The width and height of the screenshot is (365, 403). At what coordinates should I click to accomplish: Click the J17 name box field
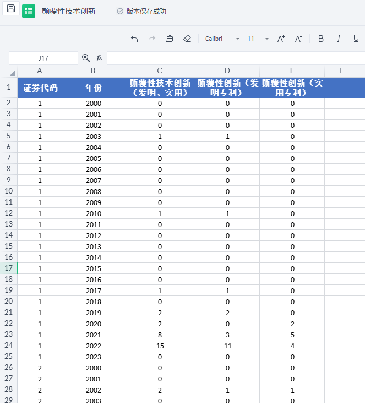43,58
